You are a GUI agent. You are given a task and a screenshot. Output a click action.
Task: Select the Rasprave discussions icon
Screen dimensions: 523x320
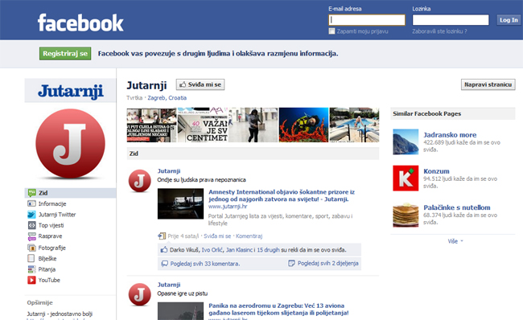[31, 236]
